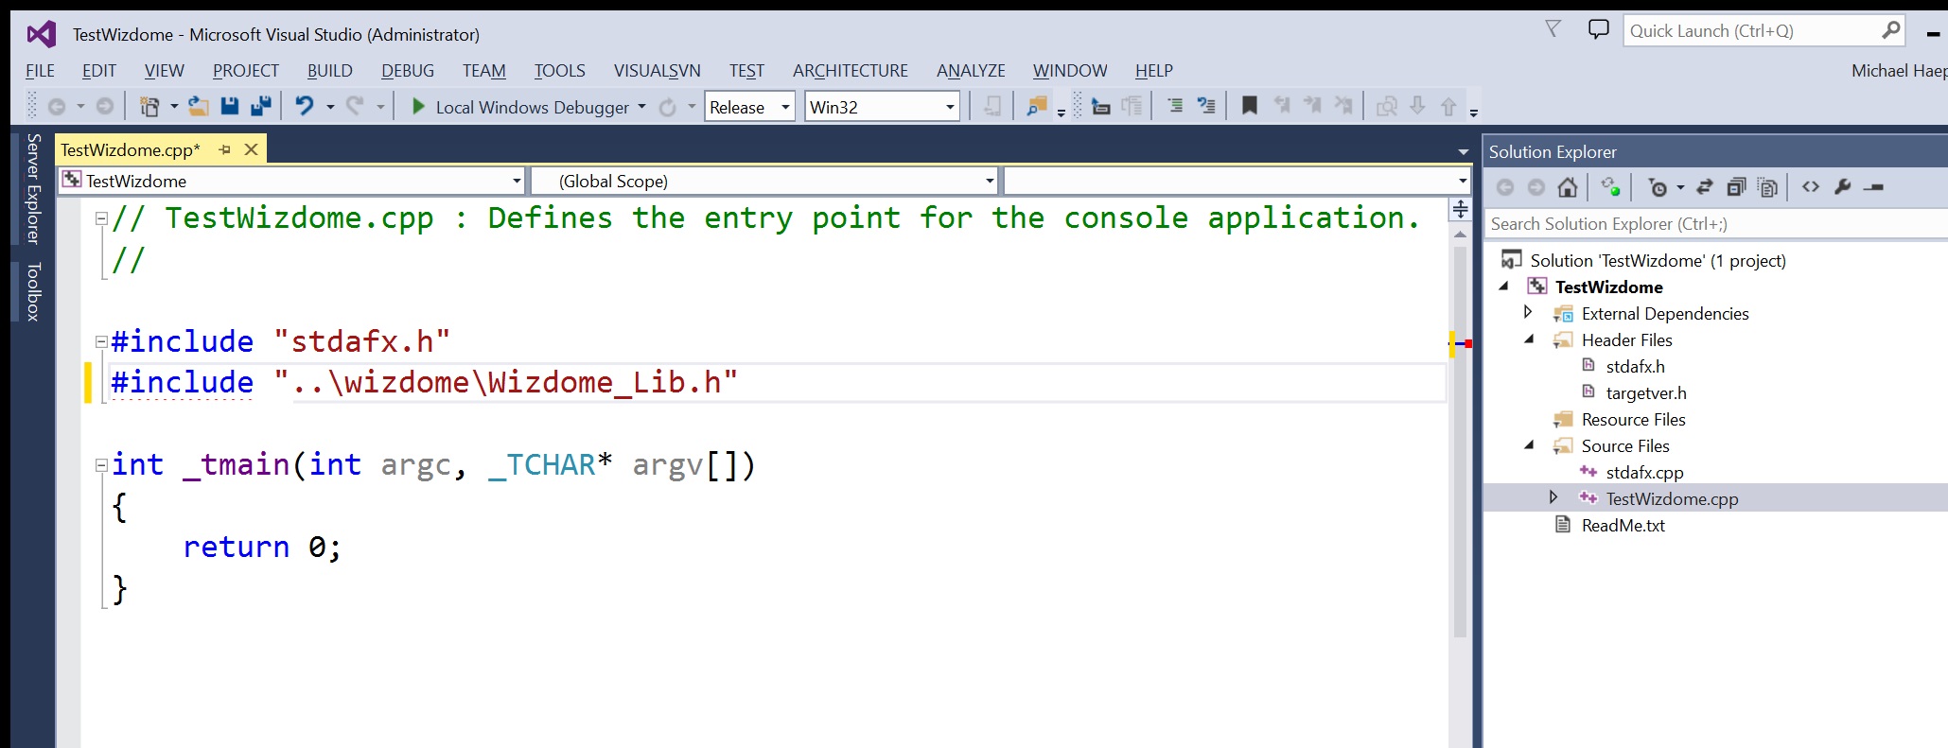Click the Previous Bookmark icon
Screen dimensions: 1948x748
(1282, 107)
